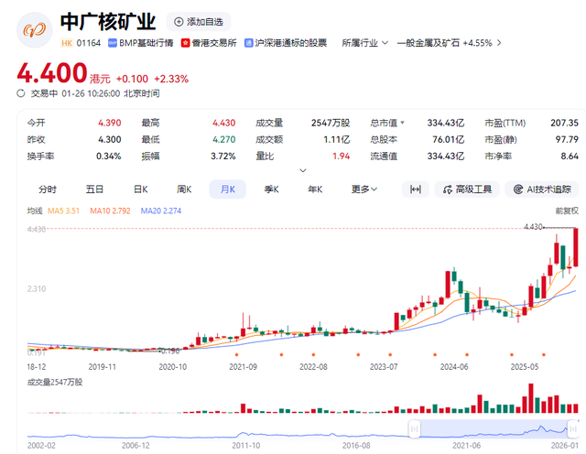Expand the 所属行业 dropdown
The height and width of the screenshot is (454, 586).
[x=364, y=43]
